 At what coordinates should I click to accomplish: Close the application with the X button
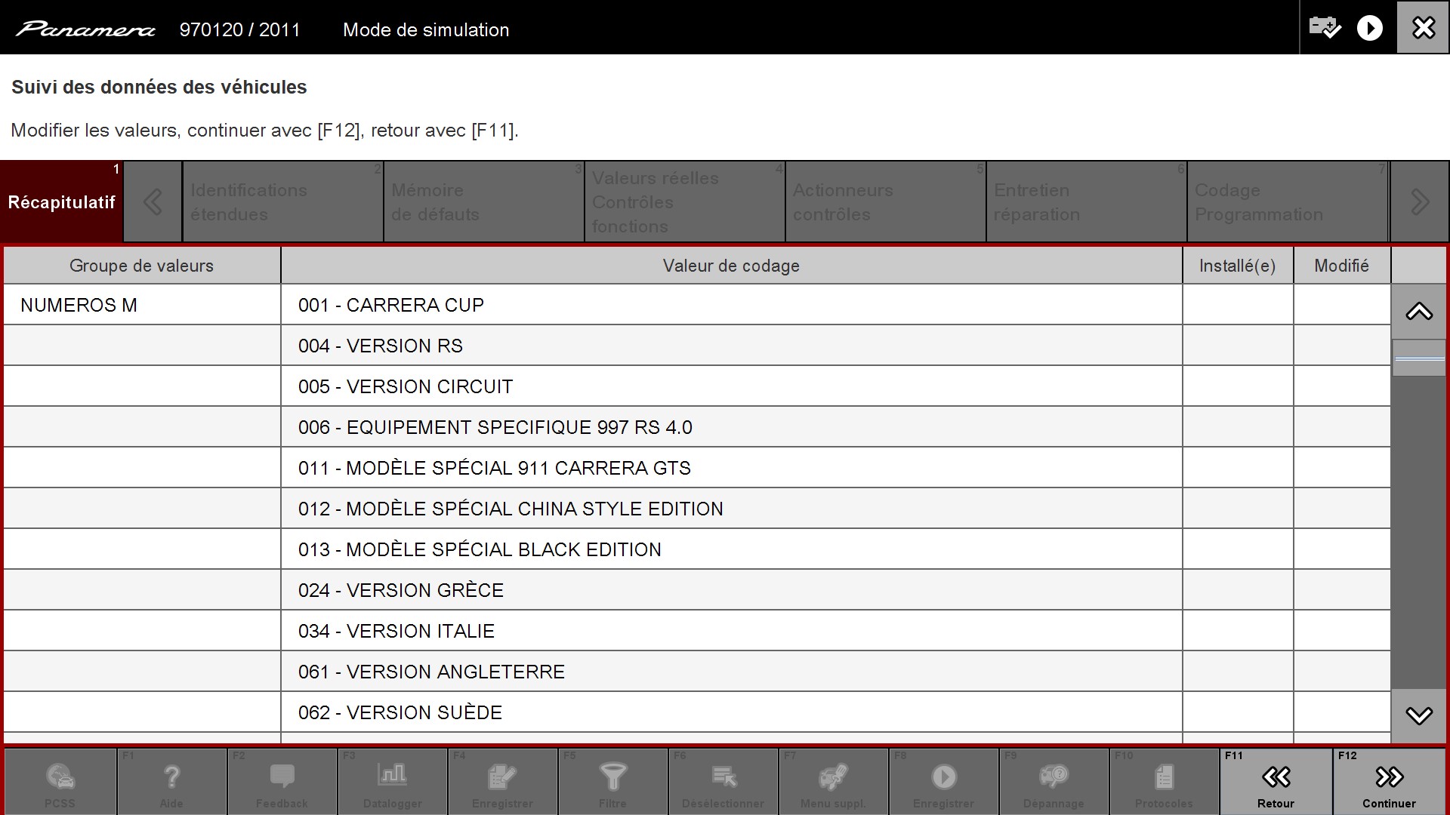[x=1423, y=27]
